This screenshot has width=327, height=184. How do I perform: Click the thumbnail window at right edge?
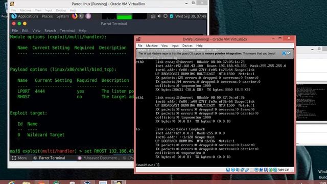coord(312,102)
